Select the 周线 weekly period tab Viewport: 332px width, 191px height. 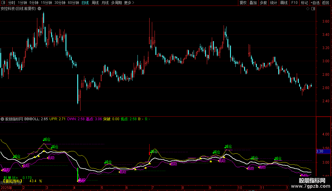95,3
